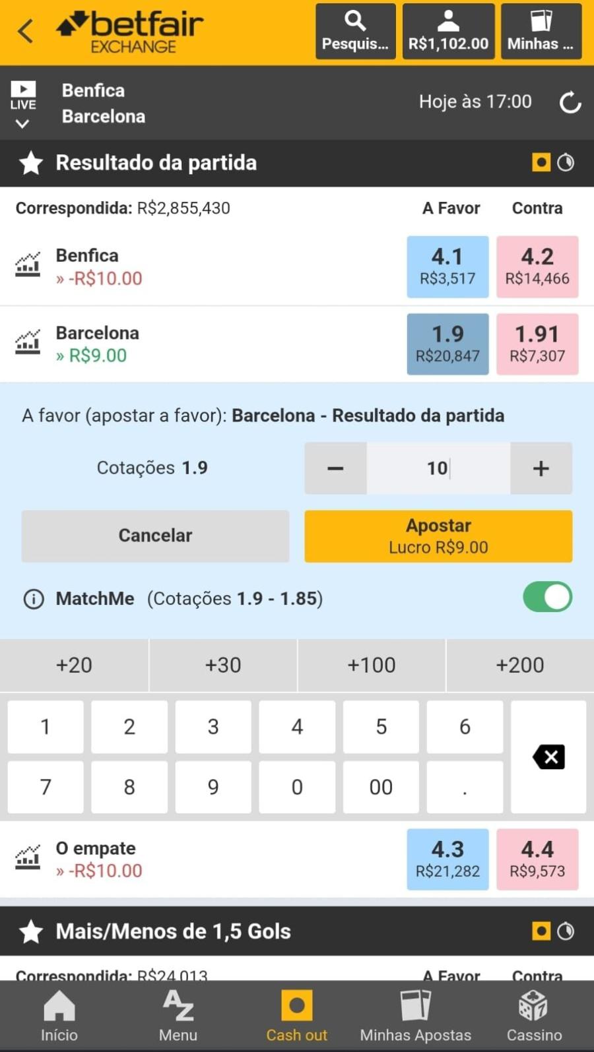Decrease the stake with minus button
This screenshot has width=594, height=1052.
coord(335,468)
